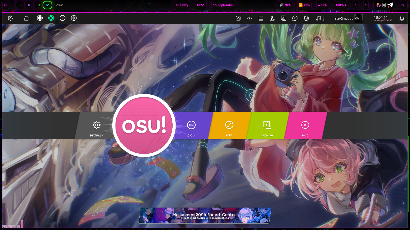Select the osu! standard ruleset icon
Viewport: 410px width, 230px height.
tap(40, 18)
